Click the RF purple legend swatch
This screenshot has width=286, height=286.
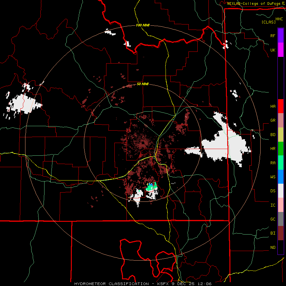[x=281, y=36]
